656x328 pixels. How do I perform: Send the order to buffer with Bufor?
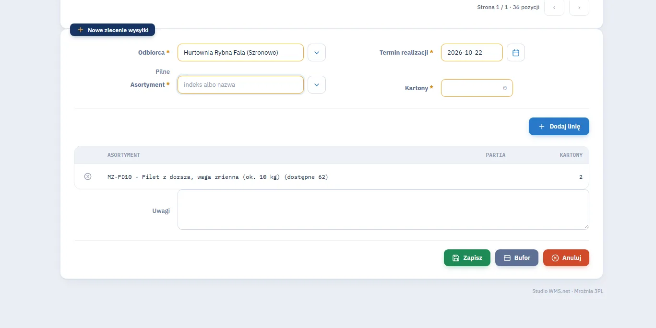(517, 258)
